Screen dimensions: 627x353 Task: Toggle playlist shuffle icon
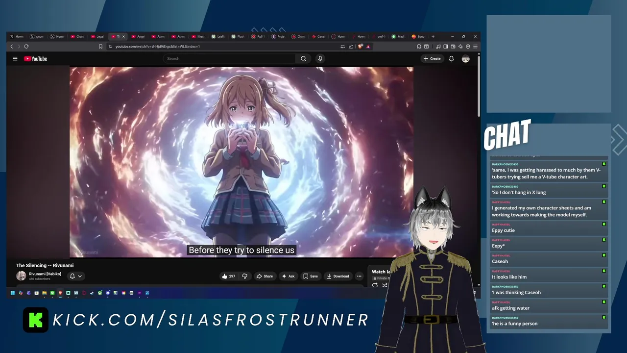385,285
